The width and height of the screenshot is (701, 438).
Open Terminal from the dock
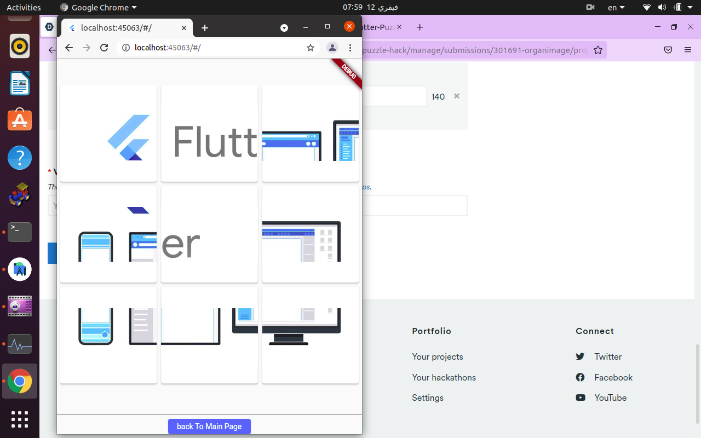20,232
